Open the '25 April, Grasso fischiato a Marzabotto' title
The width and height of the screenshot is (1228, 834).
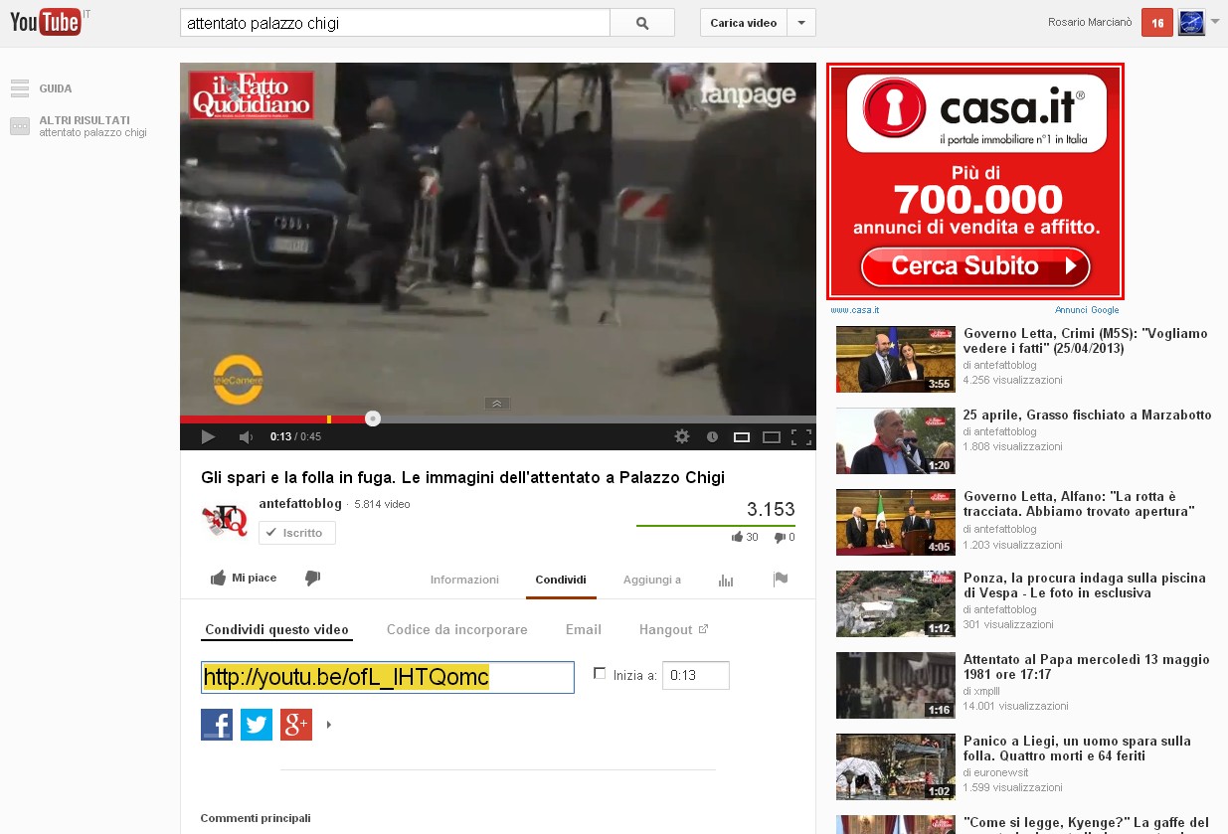(1088, 415)
